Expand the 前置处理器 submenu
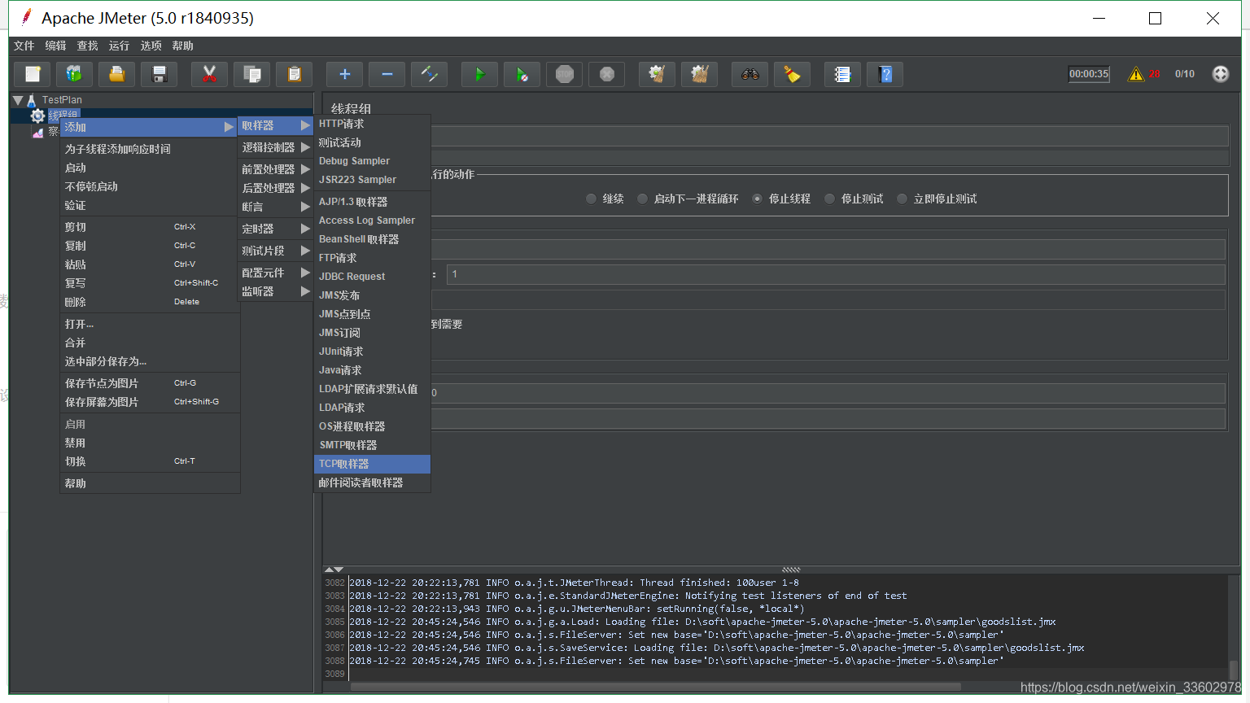 coord(275,169)
